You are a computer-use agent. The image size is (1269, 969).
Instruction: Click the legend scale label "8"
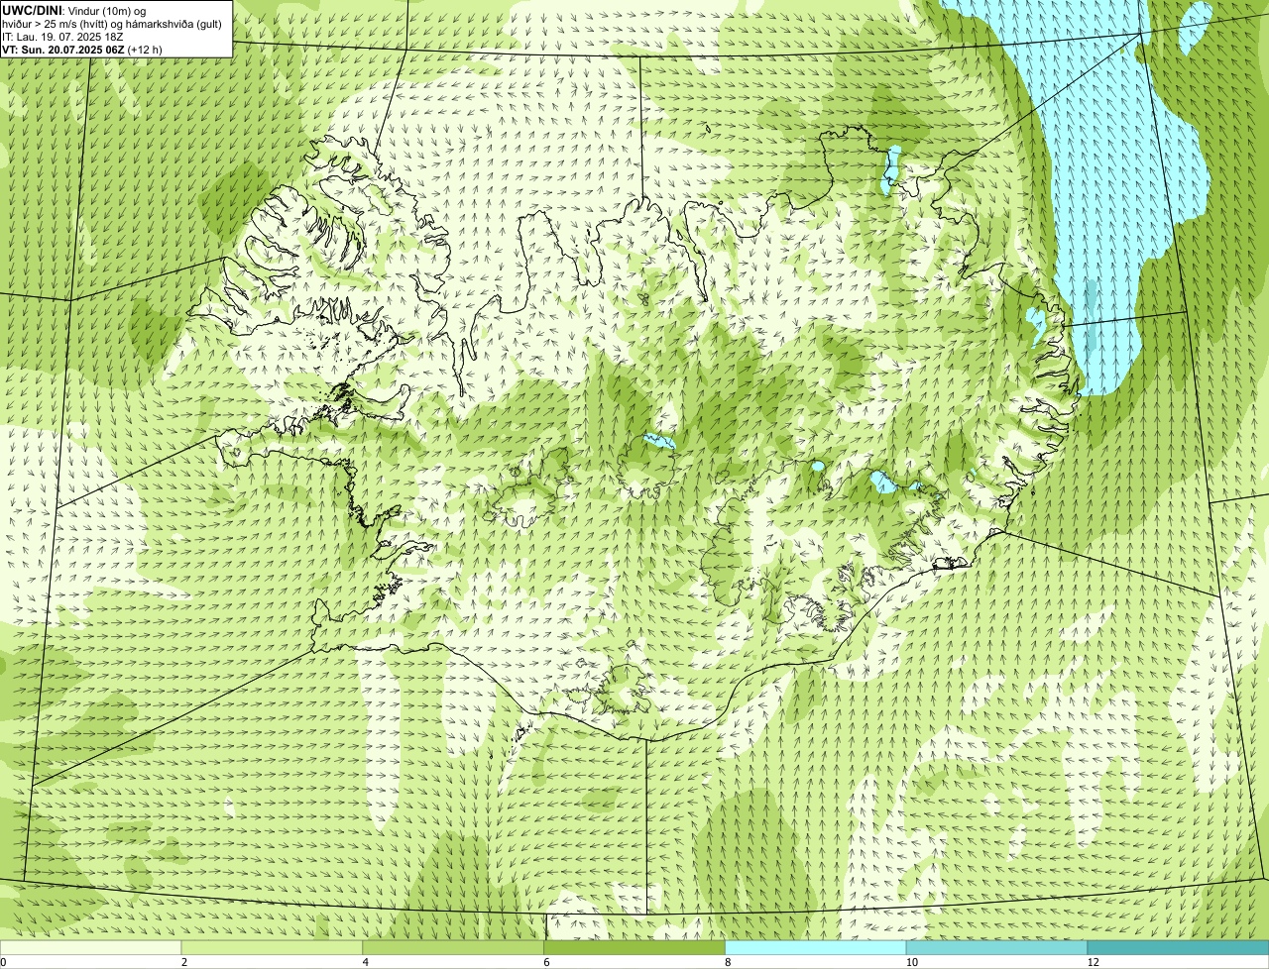pos(728,962)
